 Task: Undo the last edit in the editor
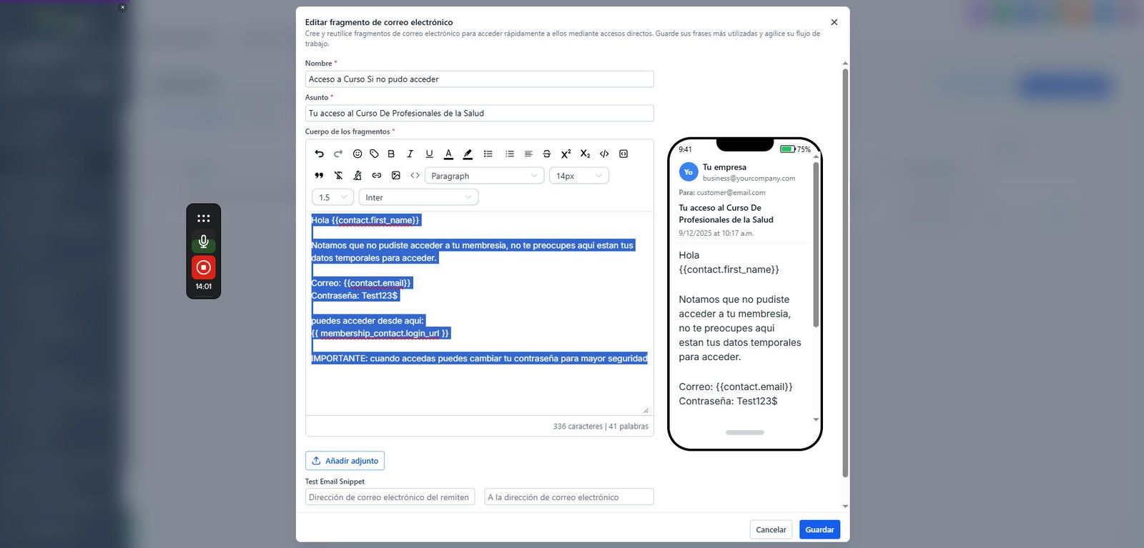coord(319,154)
